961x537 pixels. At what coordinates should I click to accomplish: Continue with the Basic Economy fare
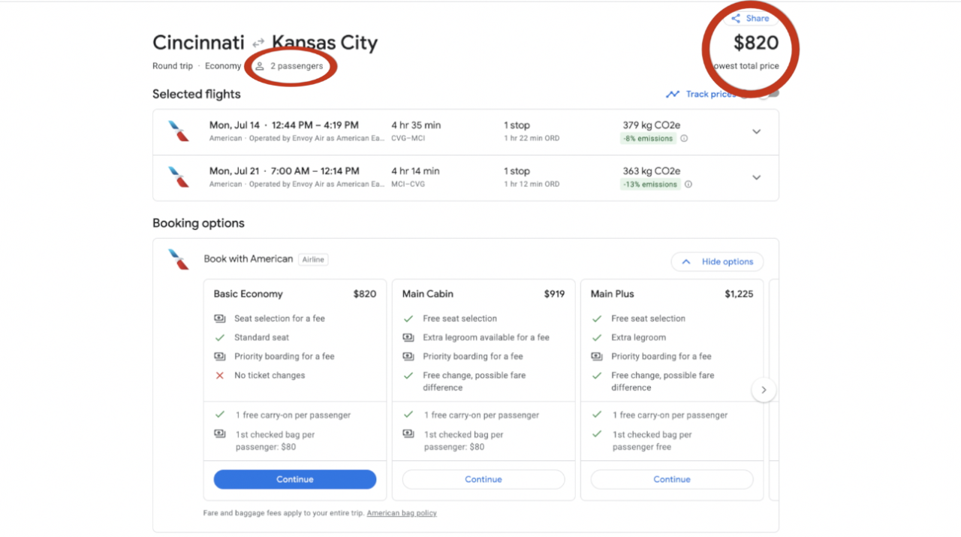pos(294,479)
